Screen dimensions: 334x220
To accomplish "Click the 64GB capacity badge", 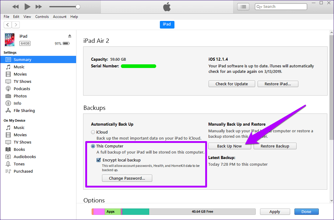I will [x=25, y=43].
